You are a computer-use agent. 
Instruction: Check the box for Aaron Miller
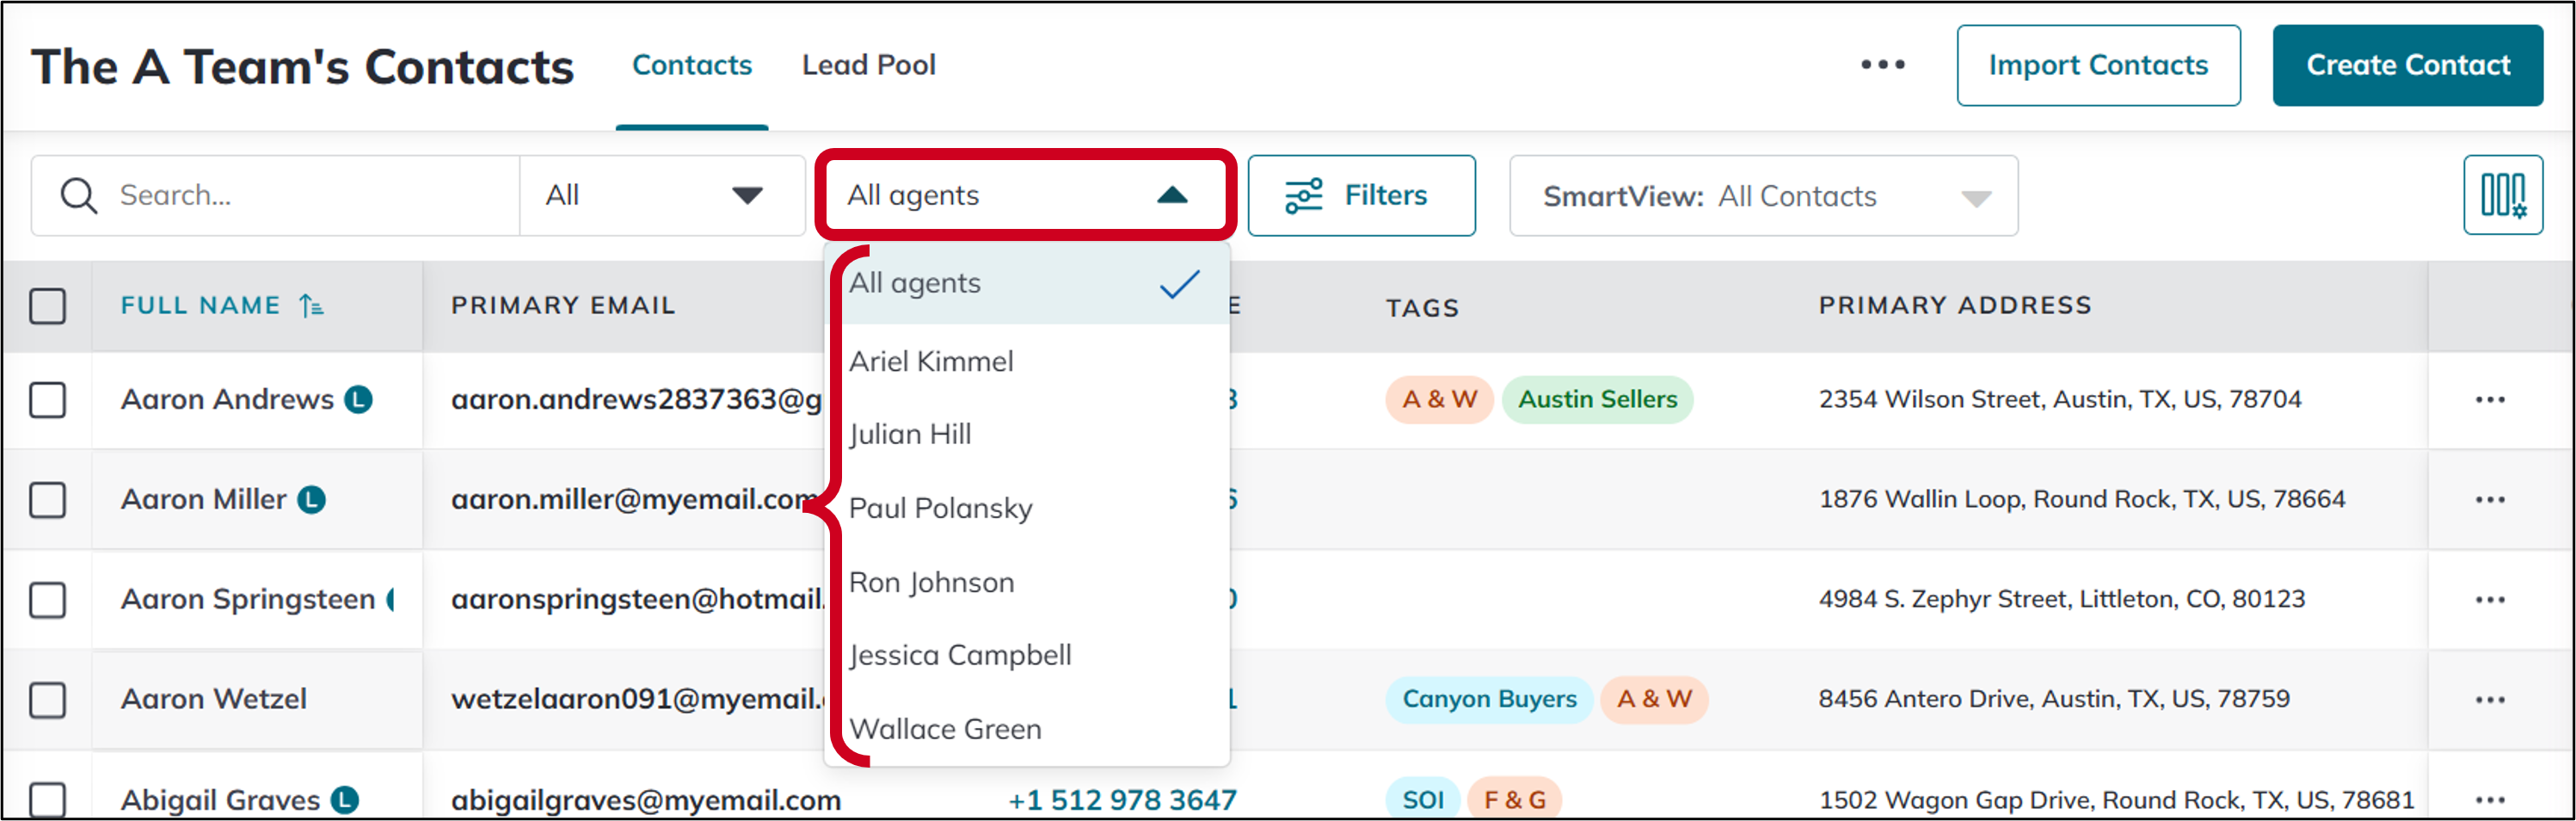[48, 500]
